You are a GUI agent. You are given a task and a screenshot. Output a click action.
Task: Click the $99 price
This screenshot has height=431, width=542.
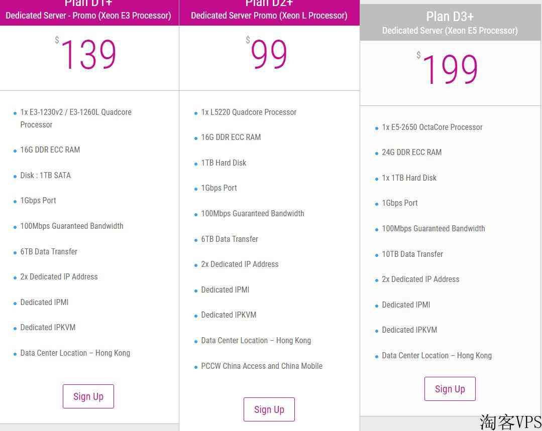coord(269,55)
